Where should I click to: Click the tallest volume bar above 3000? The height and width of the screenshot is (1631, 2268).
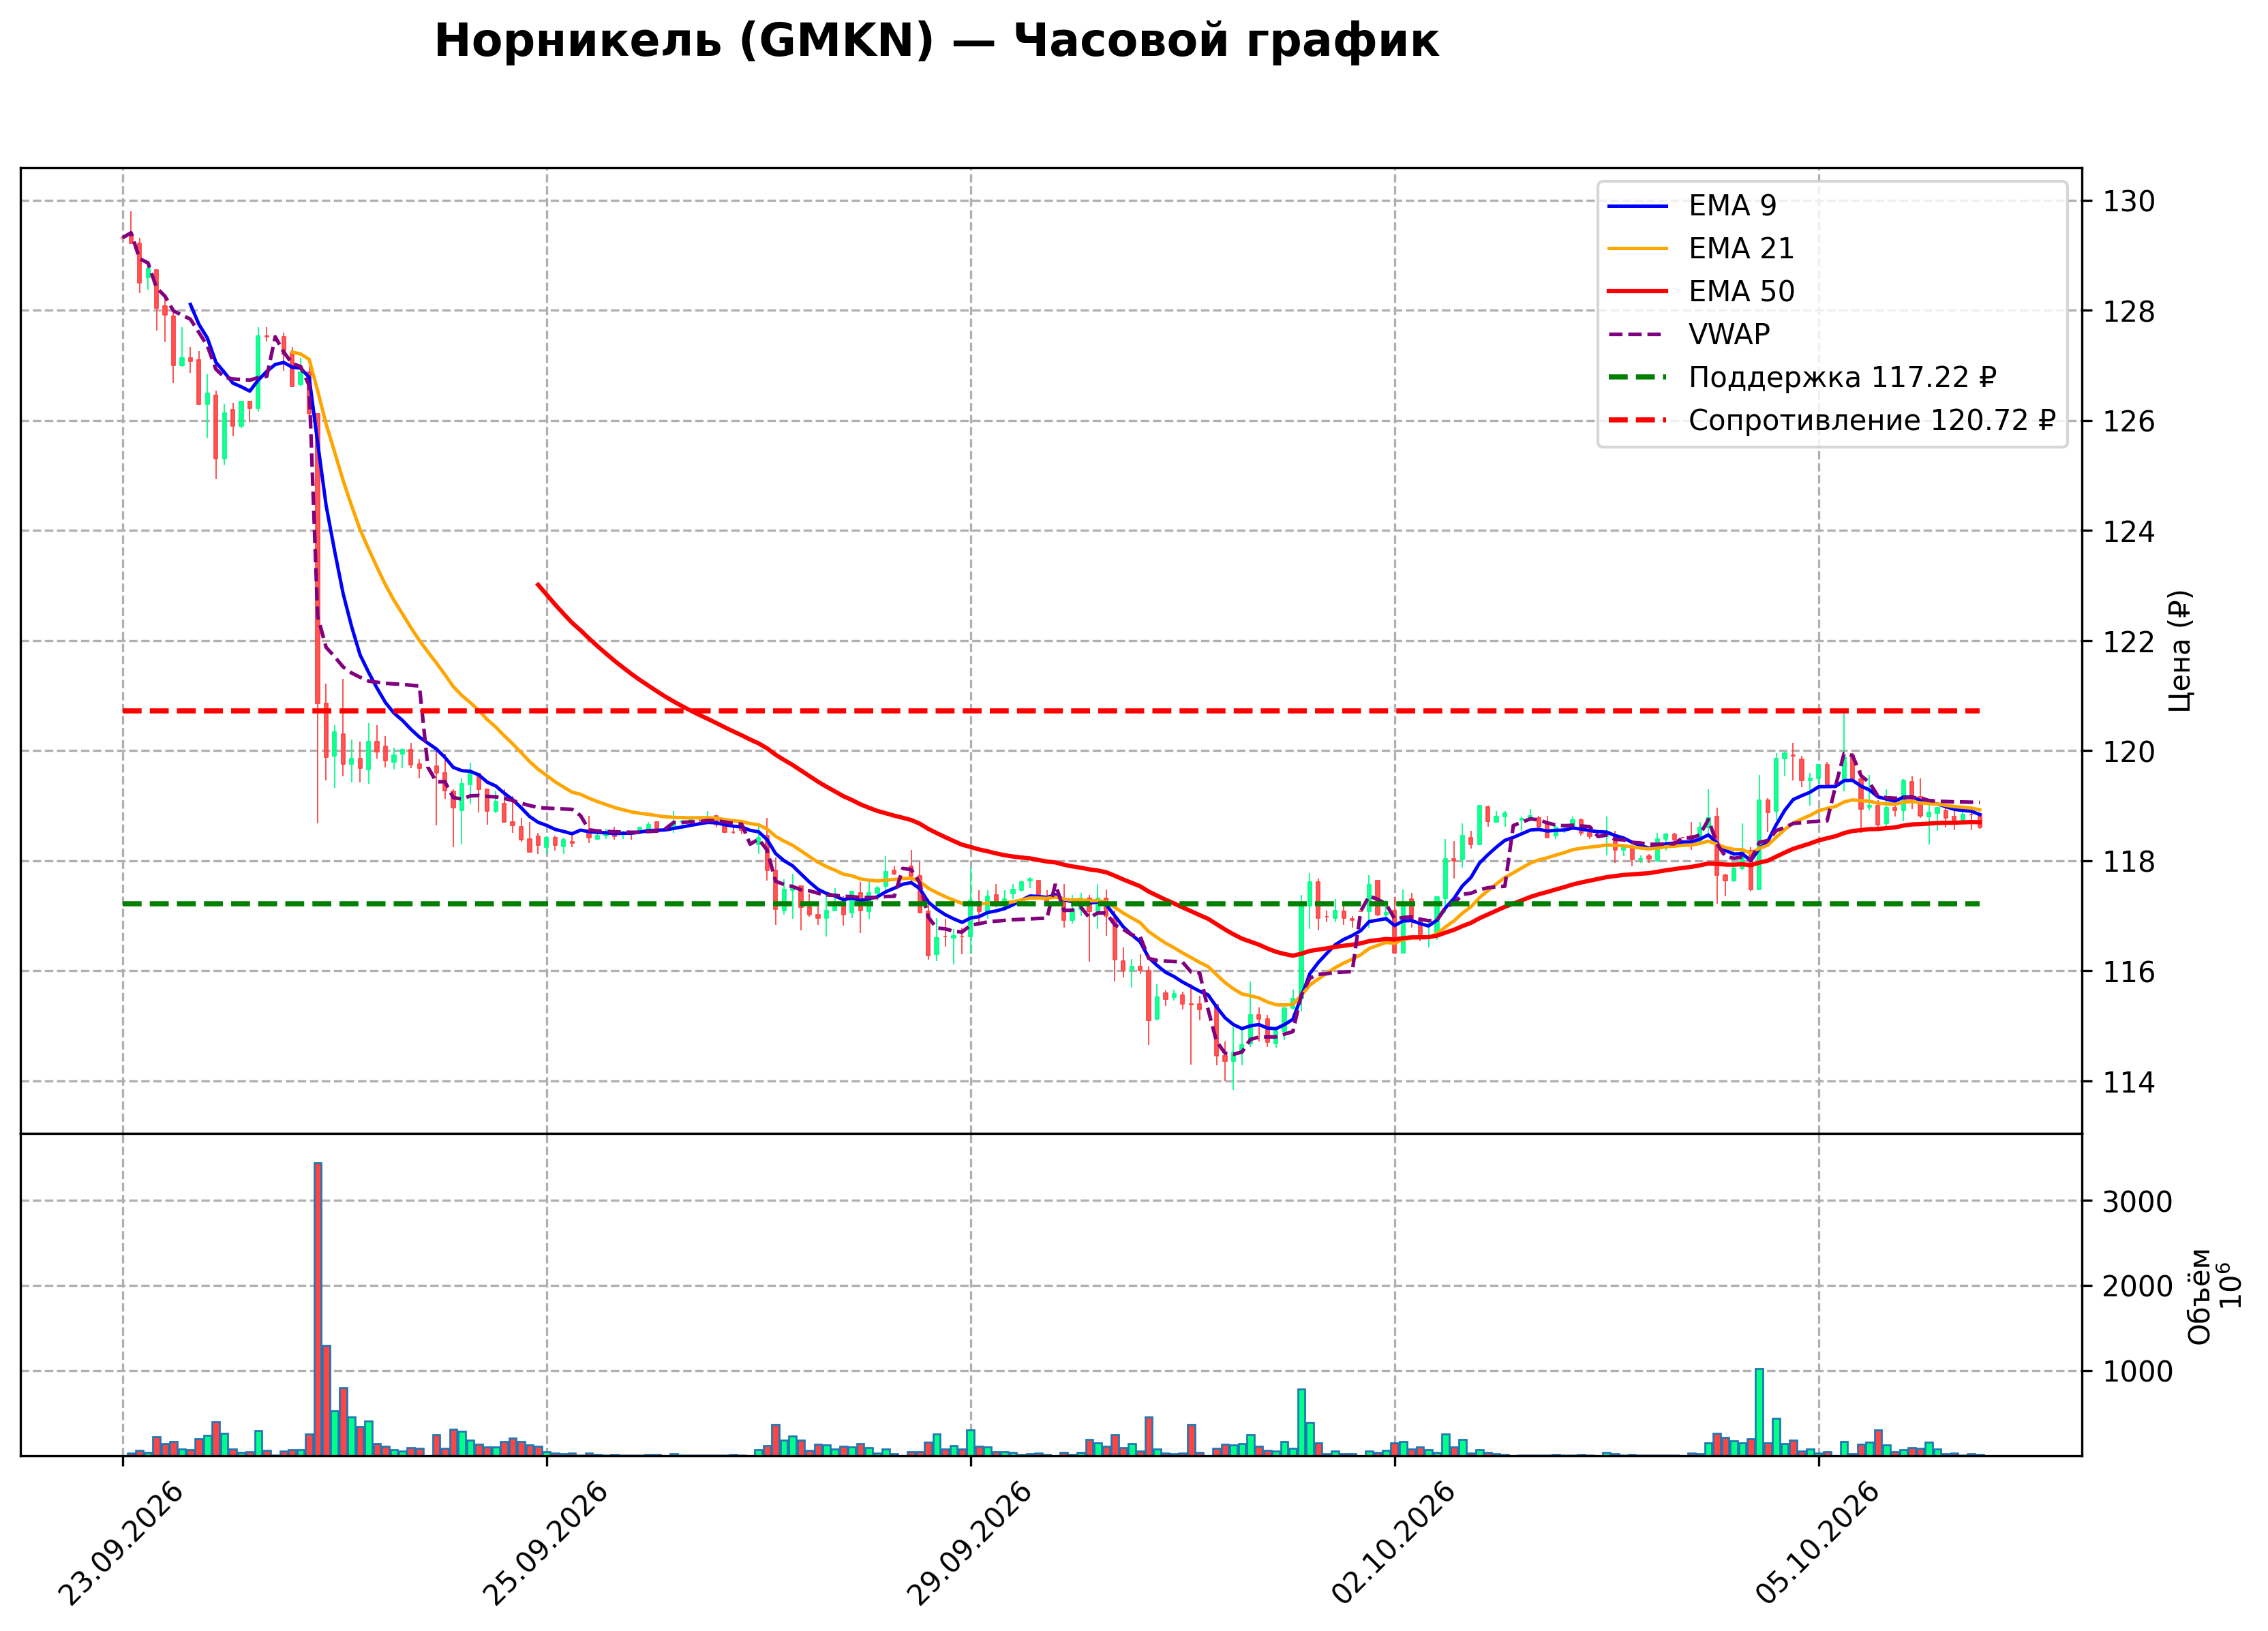coord(318,1309)
